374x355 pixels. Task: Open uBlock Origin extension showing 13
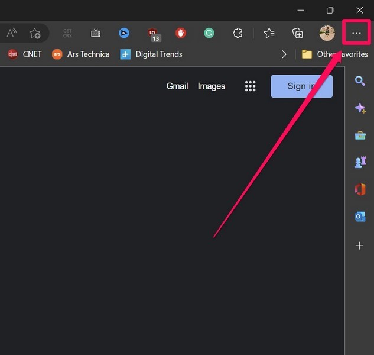(x=154, y=35)
